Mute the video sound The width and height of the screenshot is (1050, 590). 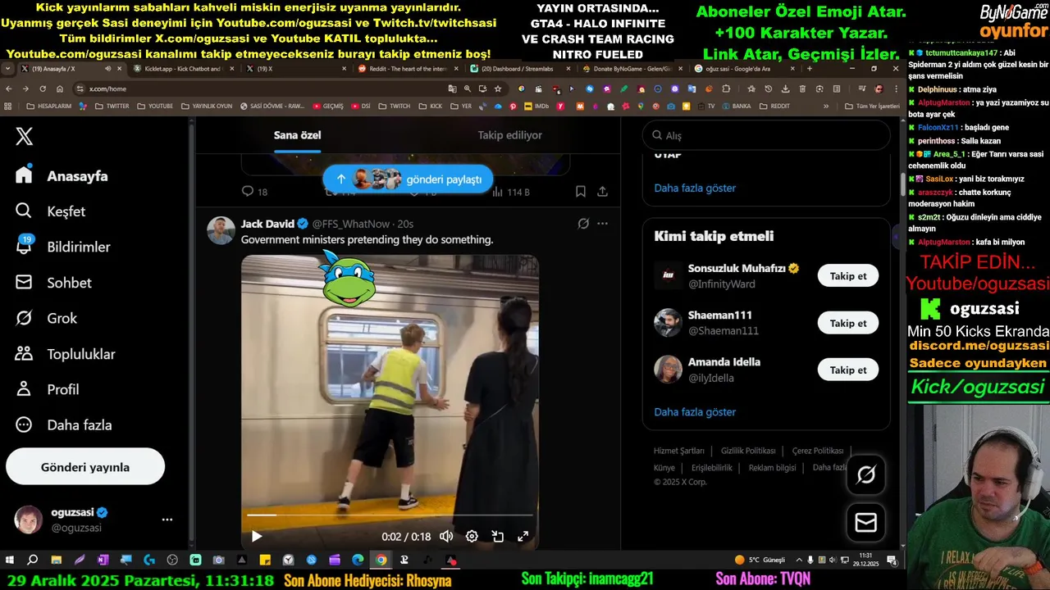[446, 537]
